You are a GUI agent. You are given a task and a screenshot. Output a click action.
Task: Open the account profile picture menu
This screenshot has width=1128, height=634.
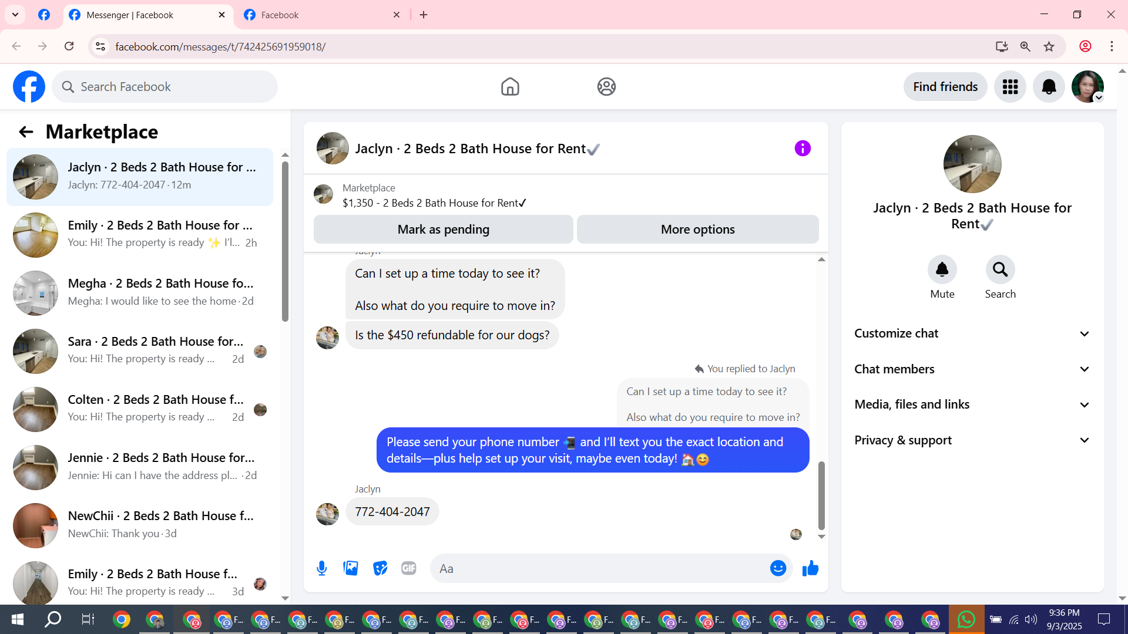click(1087, 87)
